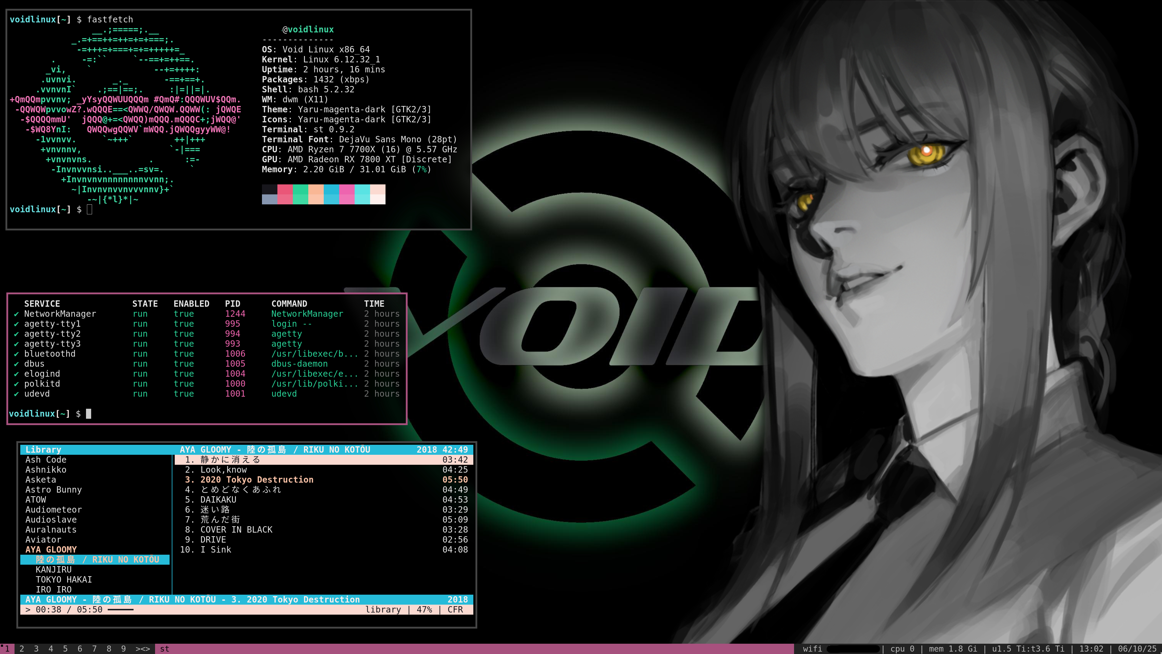Screen dimensions: 1162x654
Task: Click the 47% volume indicator in the music player
Action: point(424,609)
